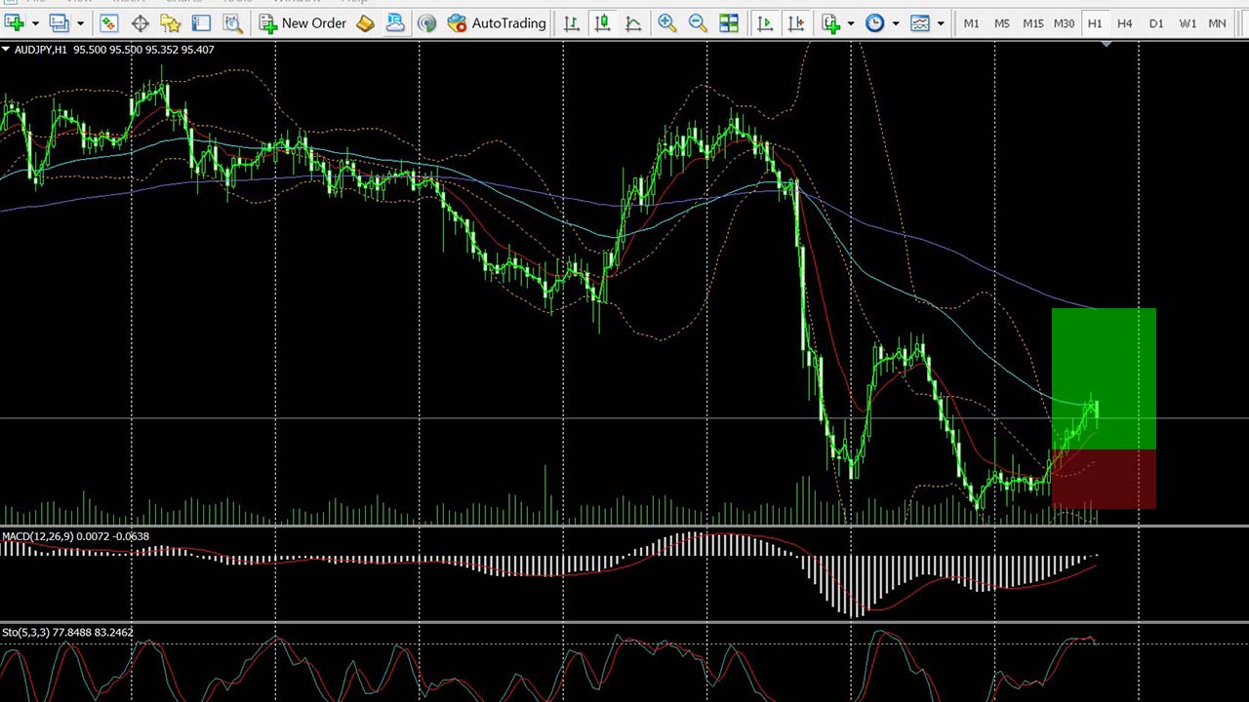Select the M5 timeframe
Image resolution: width=1249 pixels, height=702 pixels.
point(1002,22)
